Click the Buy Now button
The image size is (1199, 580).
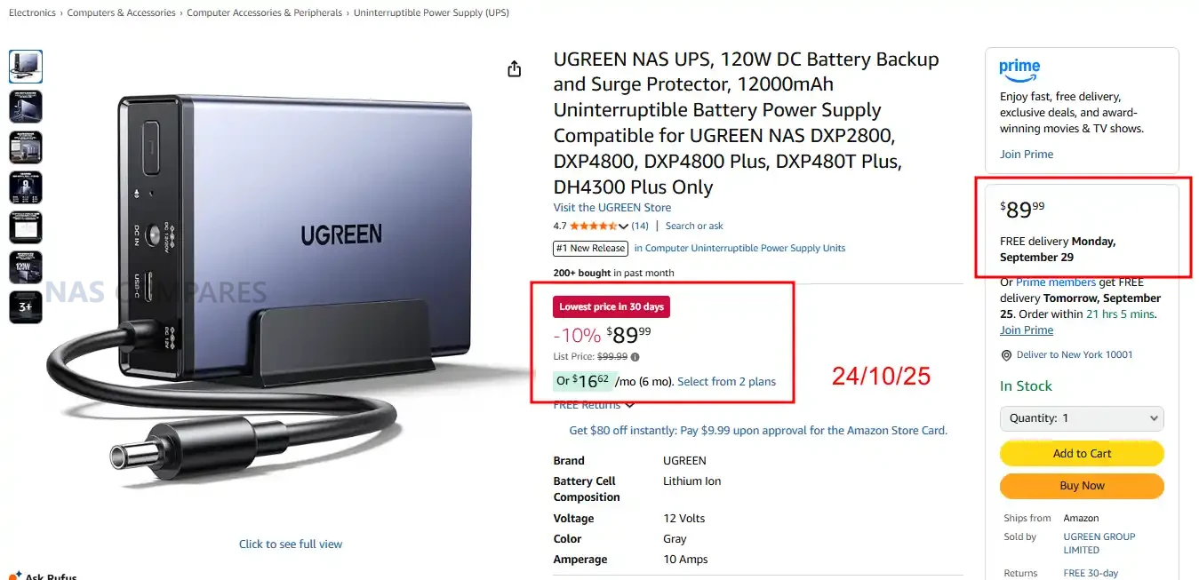pos(1082,486)
